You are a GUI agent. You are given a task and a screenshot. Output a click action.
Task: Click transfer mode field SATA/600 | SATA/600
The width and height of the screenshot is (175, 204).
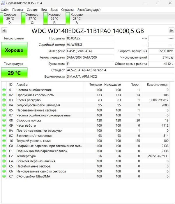pos(90,57)
